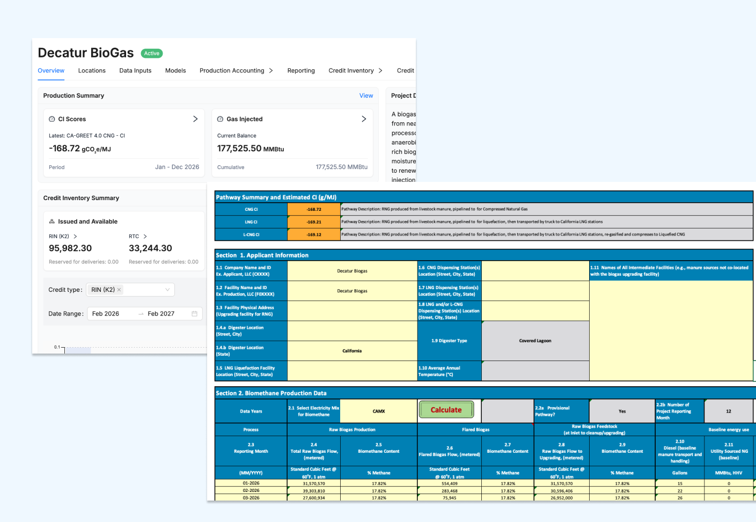756x522 pixels.
Task: Click the CI Scores gauge icon
Action: tap(52, 119)
